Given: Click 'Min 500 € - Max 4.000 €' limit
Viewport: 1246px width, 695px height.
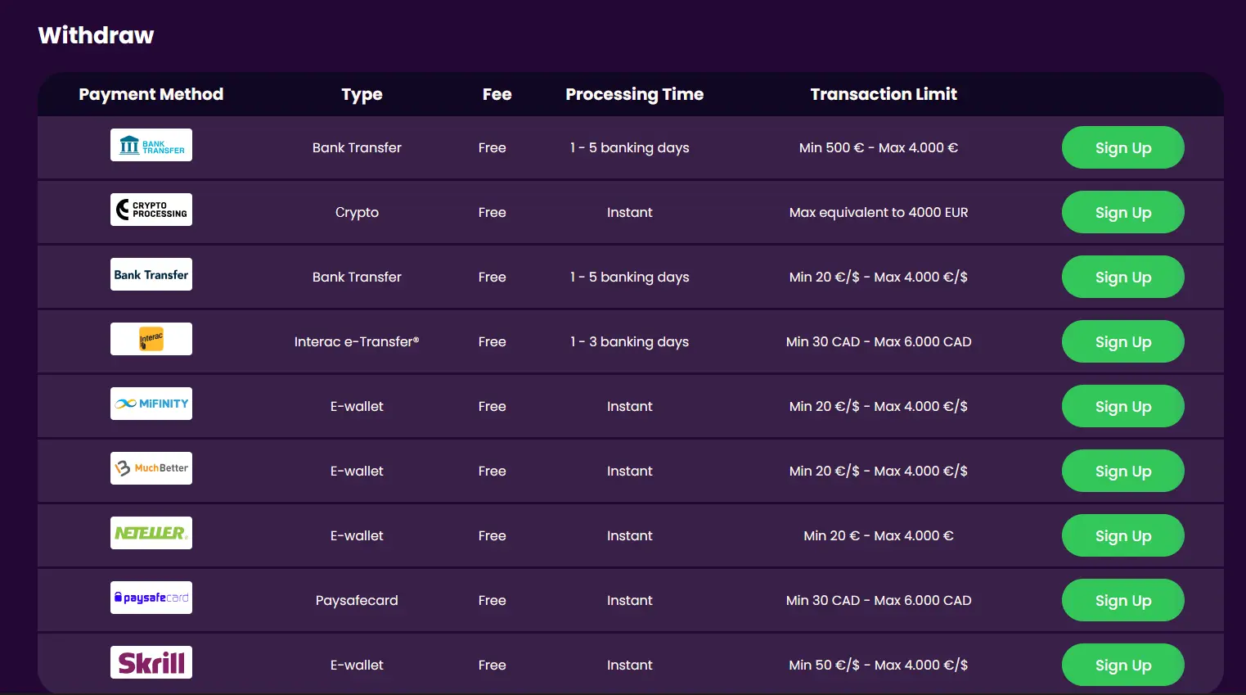Looking at the screenshot, I should click(879, 147).
